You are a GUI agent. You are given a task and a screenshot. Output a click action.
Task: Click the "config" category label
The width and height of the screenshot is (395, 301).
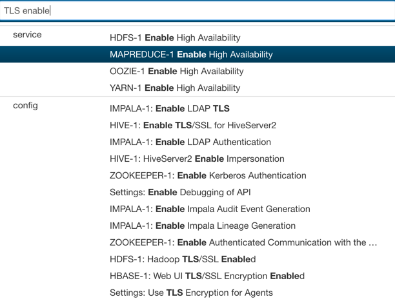click(x=25, y=106)
